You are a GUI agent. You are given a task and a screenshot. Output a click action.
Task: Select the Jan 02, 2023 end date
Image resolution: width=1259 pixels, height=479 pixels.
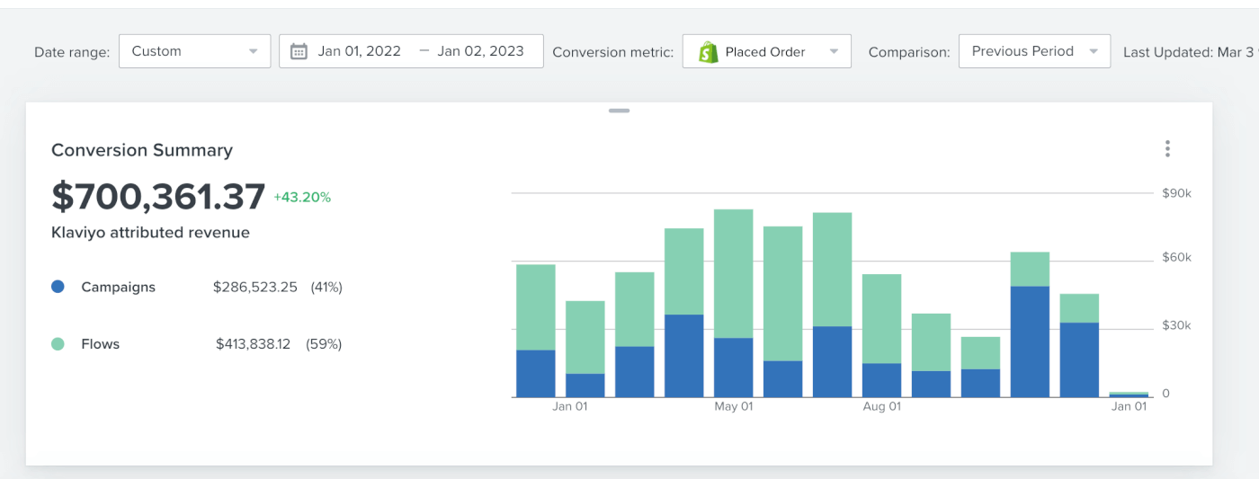click(480, 51)
